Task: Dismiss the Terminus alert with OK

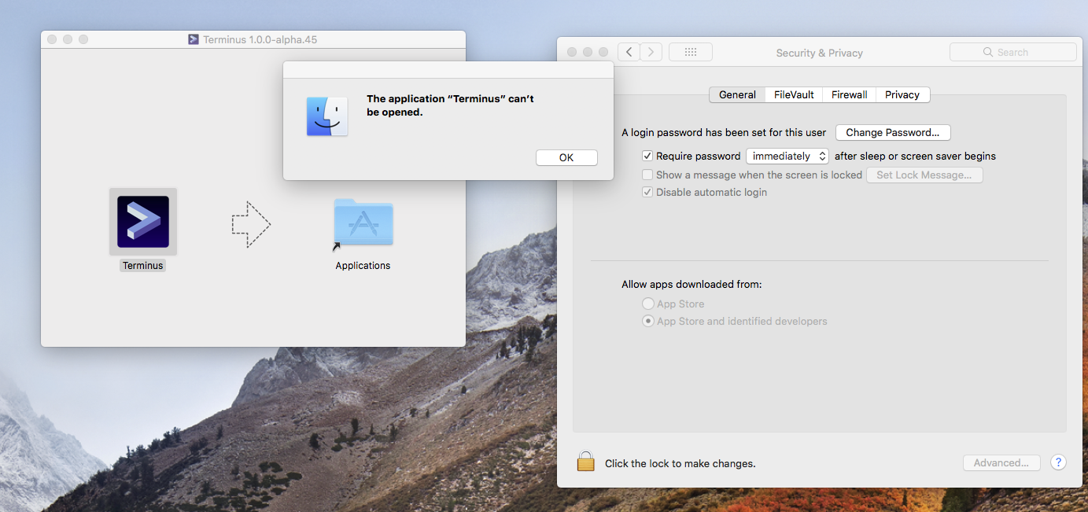Action: point(566,157)
